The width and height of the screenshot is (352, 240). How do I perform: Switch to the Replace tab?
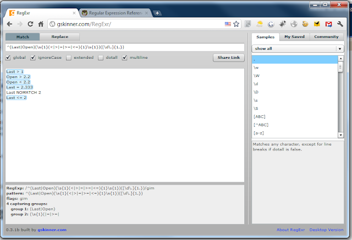click(x=59, y=37)
